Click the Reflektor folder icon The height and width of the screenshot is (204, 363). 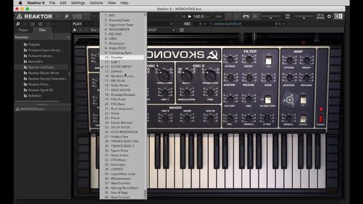[25, 96]
